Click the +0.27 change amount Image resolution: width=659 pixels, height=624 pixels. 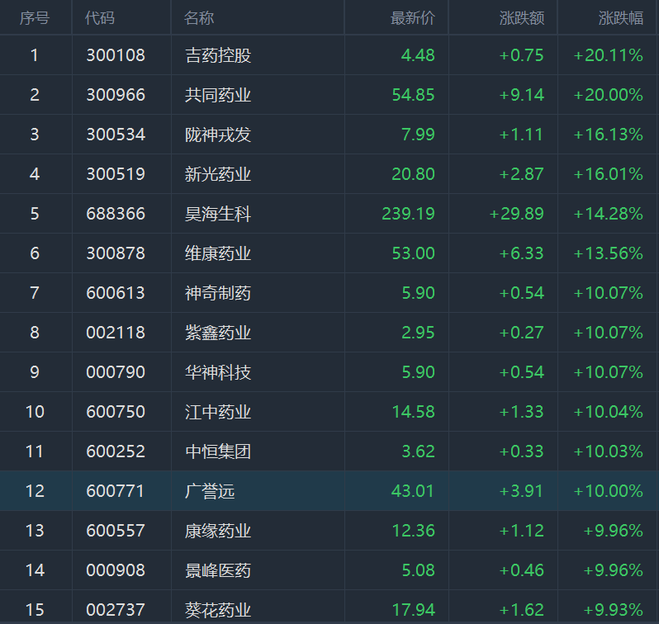click(x=522, y=333)
